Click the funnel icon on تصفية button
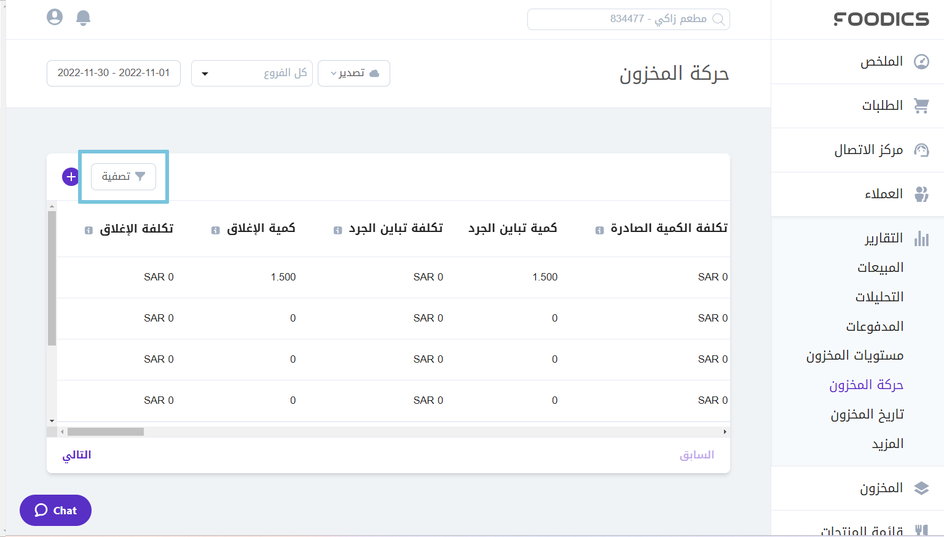 point(140,176)
